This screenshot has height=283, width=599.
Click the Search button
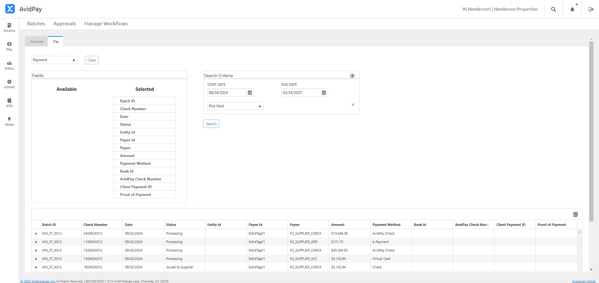211,124
